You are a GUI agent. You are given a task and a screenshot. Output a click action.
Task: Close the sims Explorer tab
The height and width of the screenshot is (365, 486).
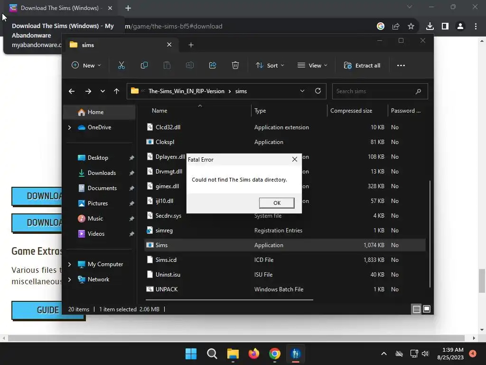pos(169,45)
